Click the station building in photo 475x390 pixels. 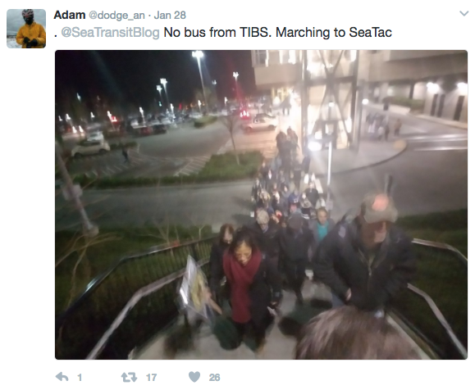pyautogui.click(x=358, y=100)
